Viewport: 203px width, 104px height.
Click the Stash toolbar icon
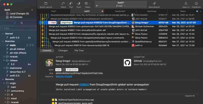click(x=86, y=4)
